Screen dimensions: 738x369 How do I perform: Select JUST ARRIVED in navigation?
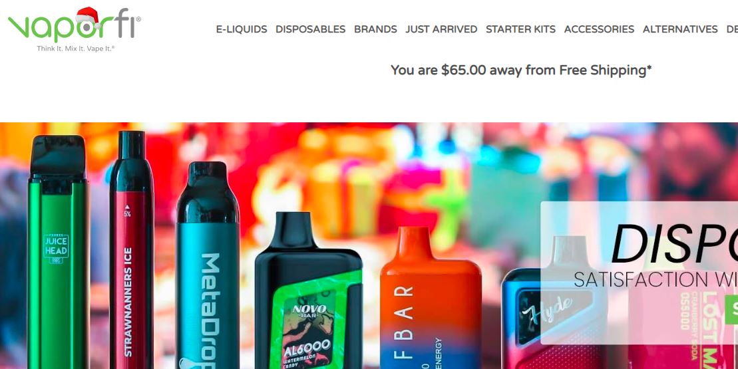coord(441,29)
